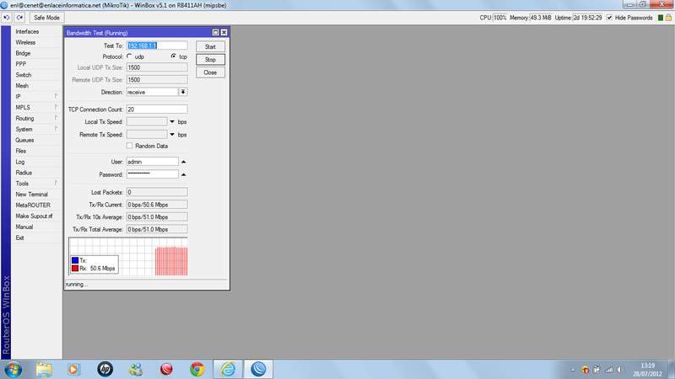Click the Close button in Bandwidth Test
The width and height of the screenshot is (675, 379).
pos(210,72)
